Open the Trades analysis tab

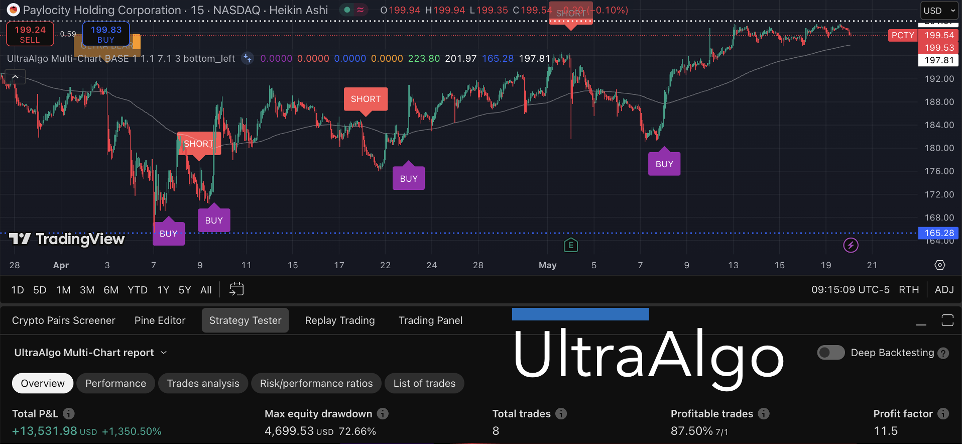pyautogui.click(x=203, y=383)
